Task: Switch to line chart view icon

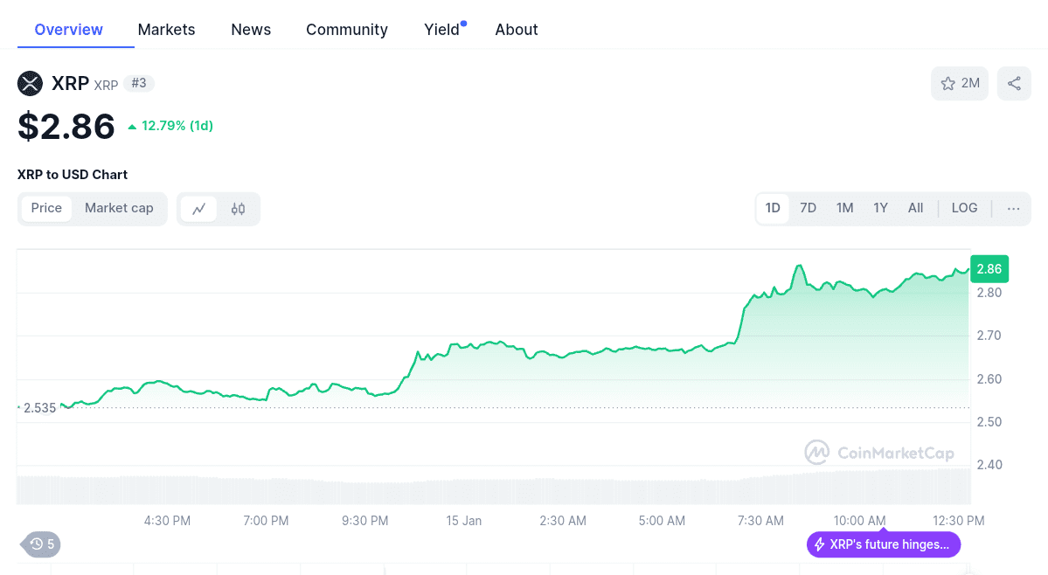Action: coord(199,209)
